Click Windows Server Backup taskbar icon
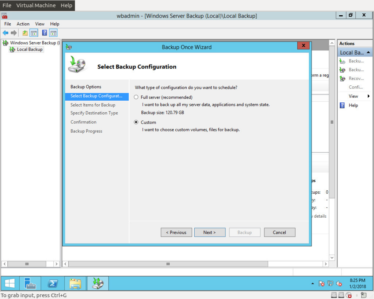Screen dimensions: 374x299 [x=98, y=283]
